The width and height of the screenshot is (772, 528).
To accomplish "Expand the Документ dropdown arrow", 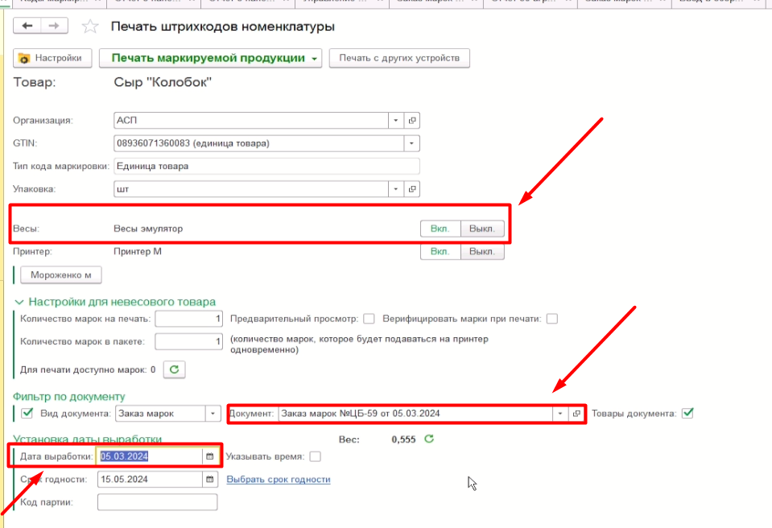I will (559, 414).
